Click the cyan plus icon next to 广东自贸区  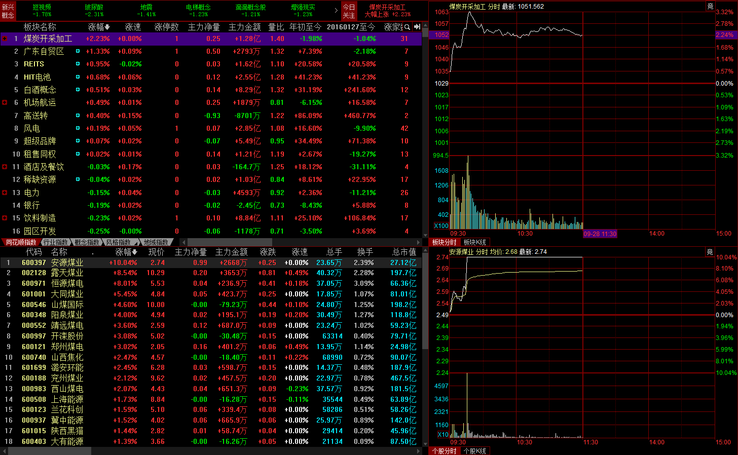78,51
